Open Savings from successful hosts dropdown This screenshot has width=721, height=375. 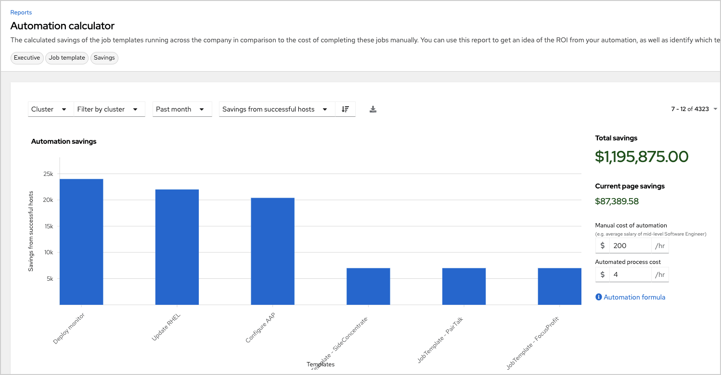pyautogui.click(x=277, y=109)
